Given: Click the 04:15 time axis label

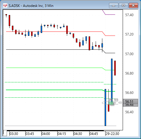Looking at the screenshot, I should (62, 134).
